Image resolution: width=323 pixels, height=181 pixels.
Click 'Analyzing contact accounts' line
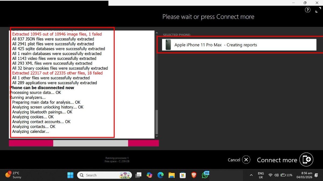click(x=41, y=122)
